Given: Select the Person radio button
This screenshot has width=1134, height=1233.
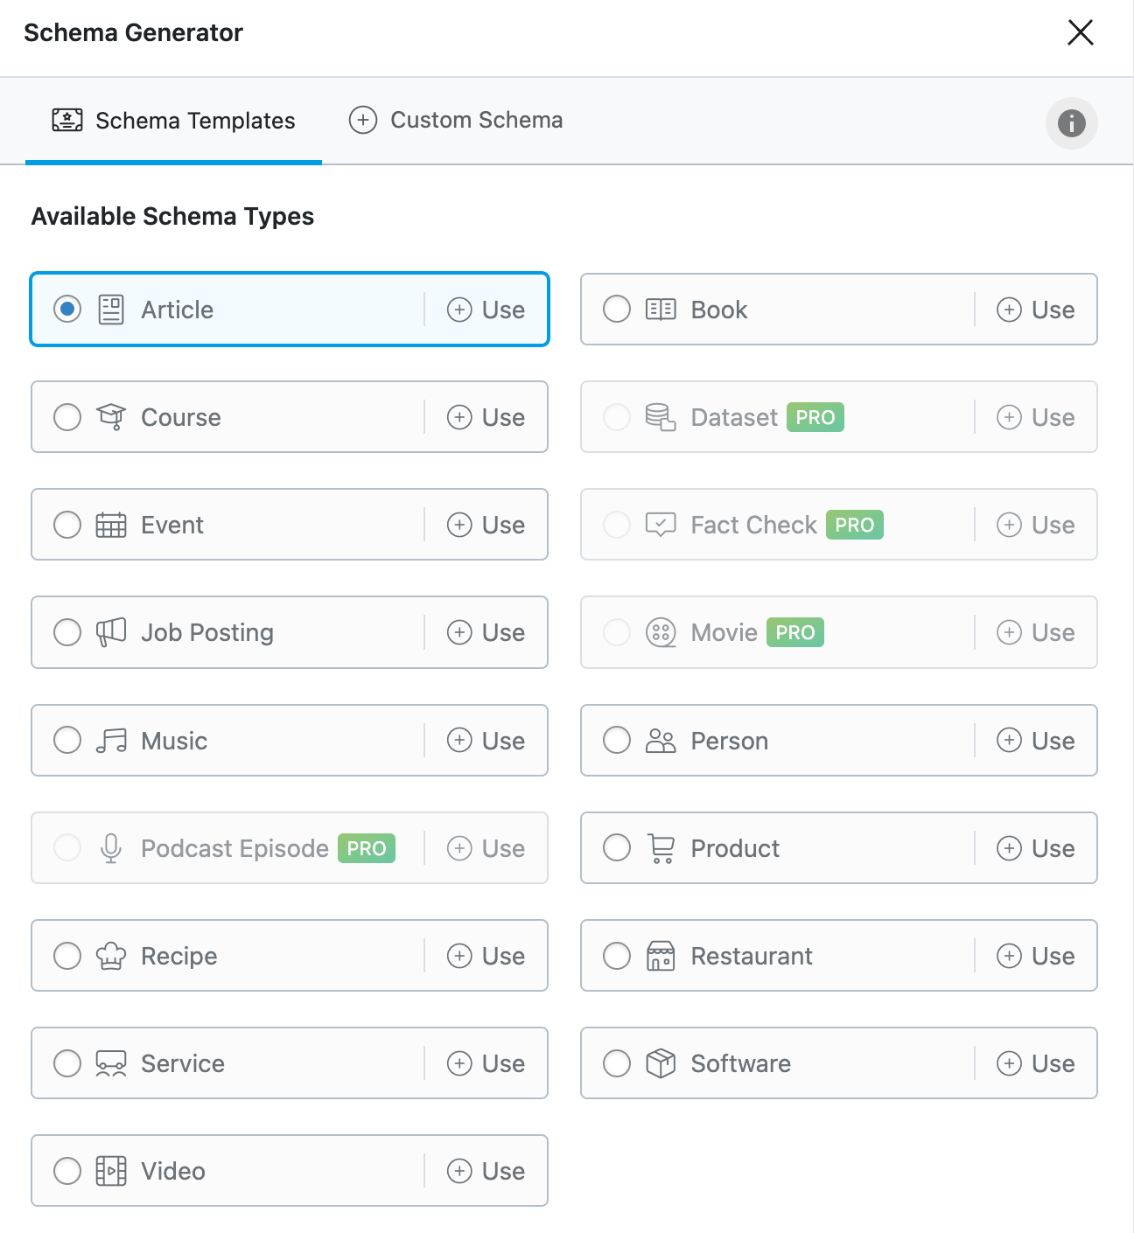Looking at the screenshot, I should click(617, 741).
